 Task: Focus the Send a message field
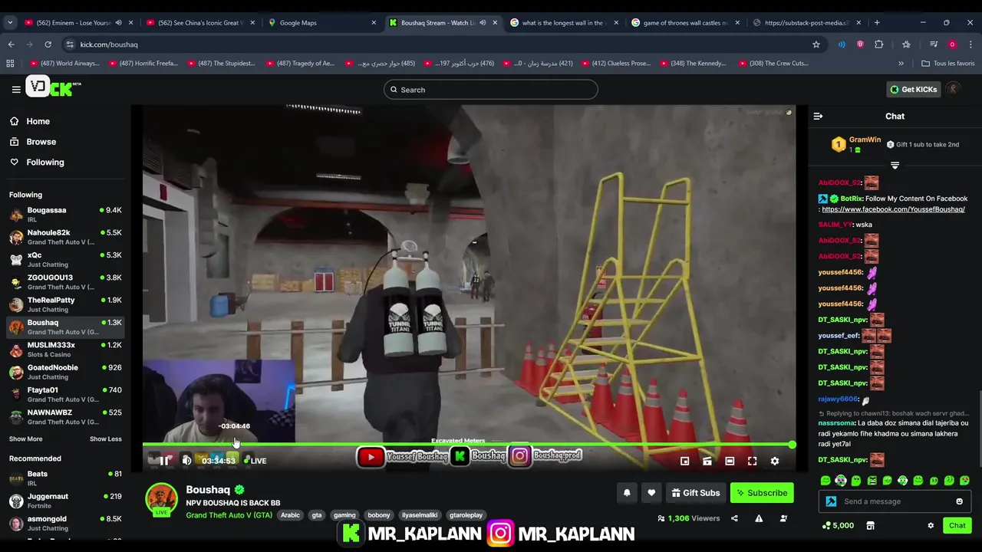(895, 501)
